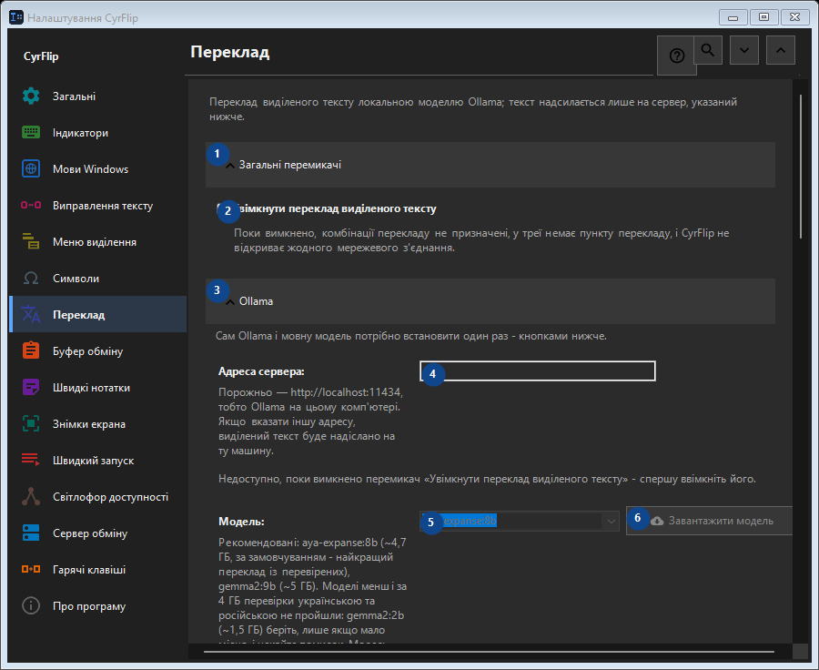Open the Про програму page
The image size is (819, 670).
98,605
